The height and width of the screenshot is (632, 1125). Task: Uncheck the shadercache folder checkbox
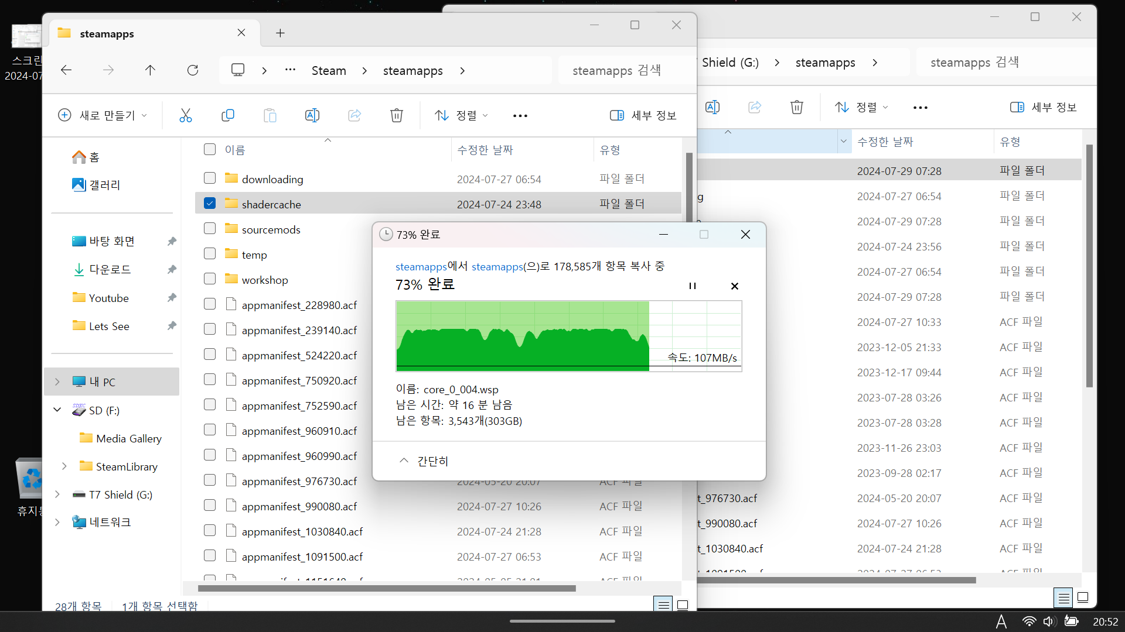[x=210, y=203]
